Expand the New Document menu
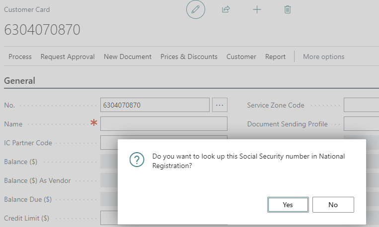This screenshot has width=379, height=227. 128,57
